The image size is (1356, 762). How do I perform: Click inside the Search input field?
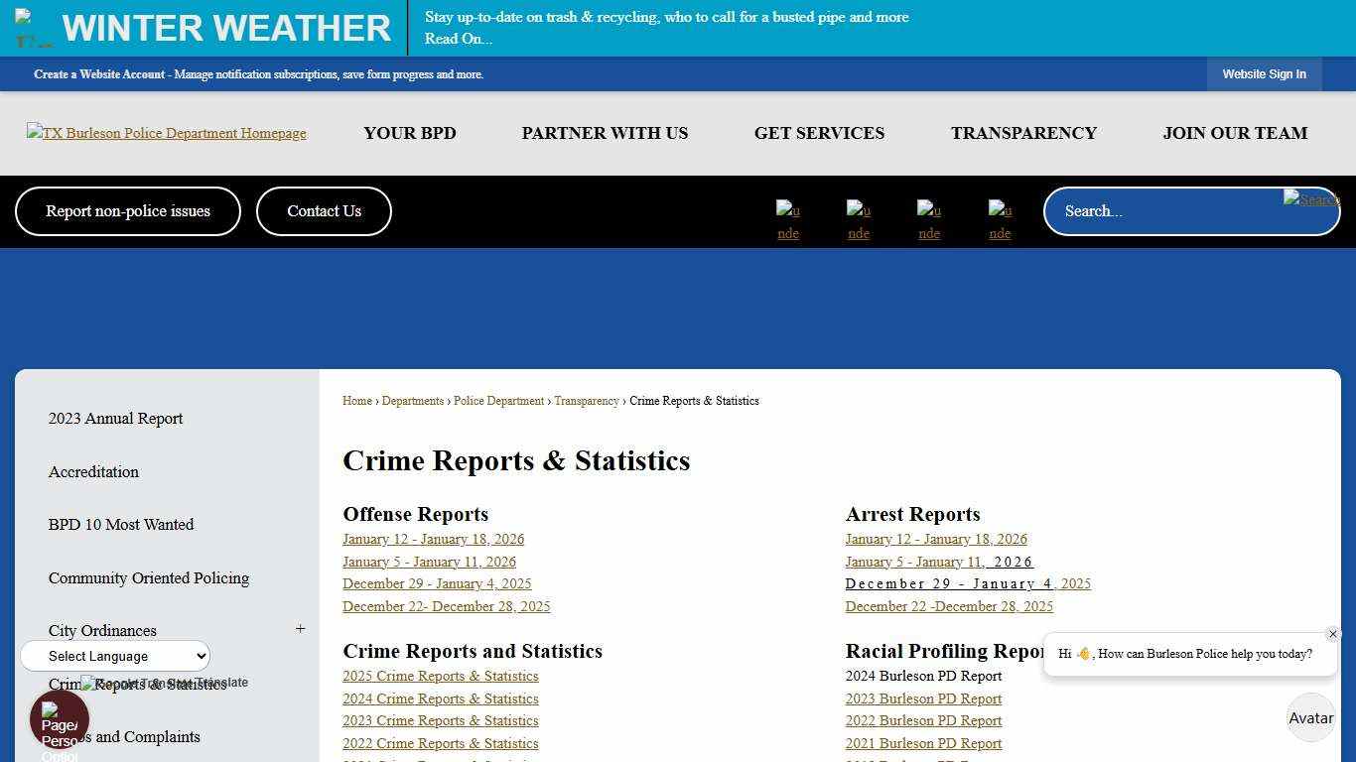[x=1171, y=210]
